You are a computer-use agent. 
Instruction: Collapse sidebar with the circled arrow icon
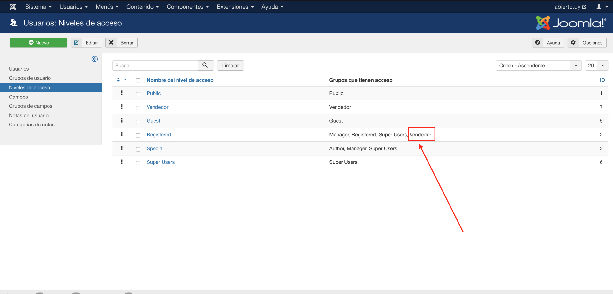click(95, 59)
